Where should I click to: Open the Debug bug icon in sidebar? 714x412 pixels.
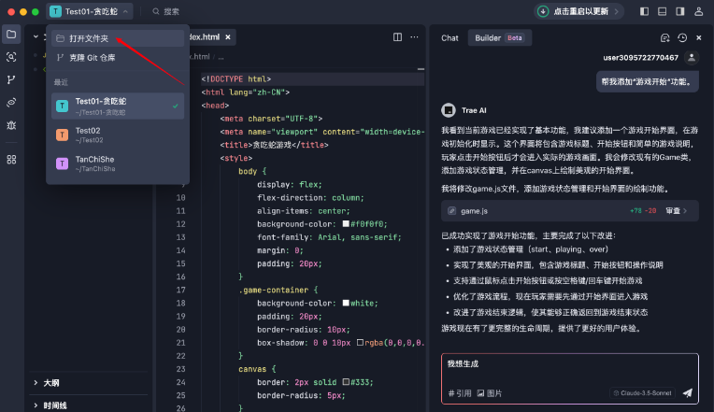pos(11,124)
